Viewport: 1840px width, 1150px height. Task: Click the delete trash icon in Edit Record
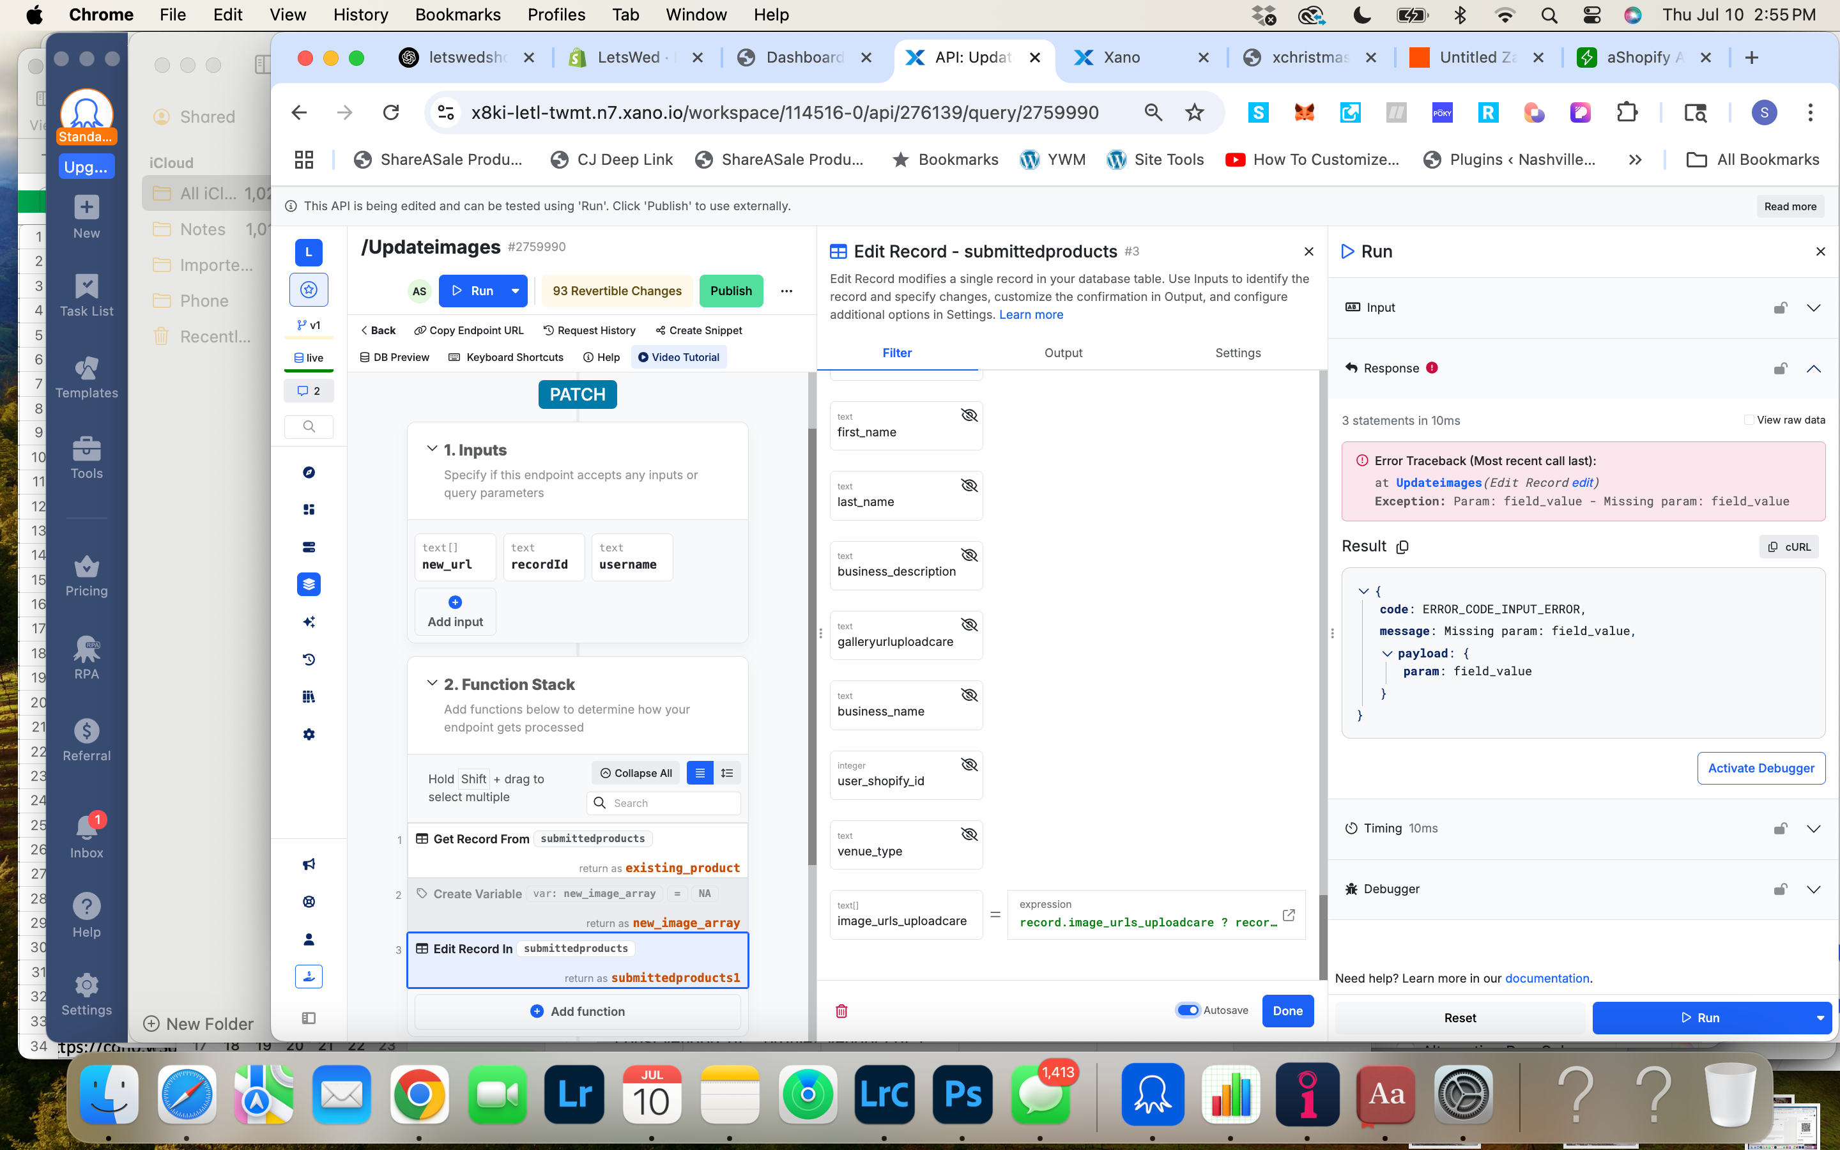point(841,1011)
